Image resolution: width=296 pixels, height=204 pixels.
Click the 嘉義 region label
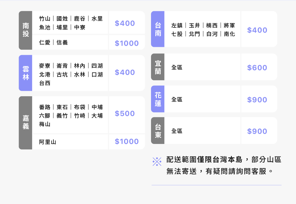click(x=25, y=123)
